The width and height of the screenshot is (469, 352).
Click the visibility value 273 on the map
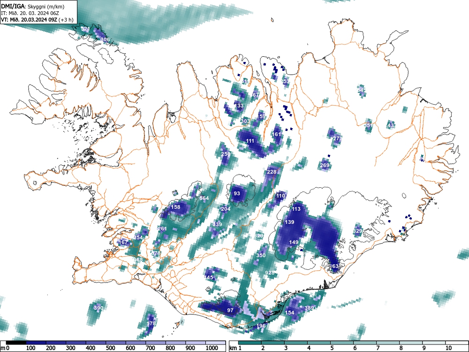click(338, 138)
